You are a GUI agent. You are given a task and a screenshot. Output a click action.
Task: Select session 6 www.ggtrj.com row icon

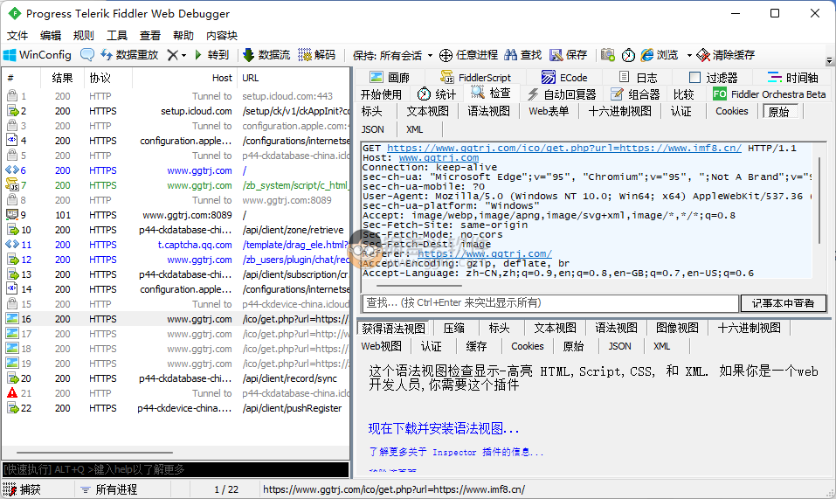pos(11,170)
